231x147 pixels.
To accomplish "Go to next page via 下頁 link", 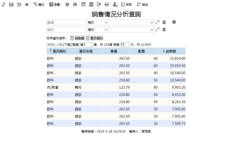I will [67, 45].
